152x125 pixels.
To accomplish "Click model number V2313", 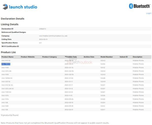I will (103, 106).
